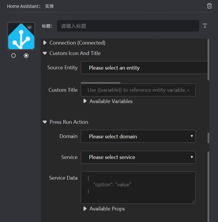Open the Service dropdown
Viewport: 218px width, 222px height.
coord(138,157)
